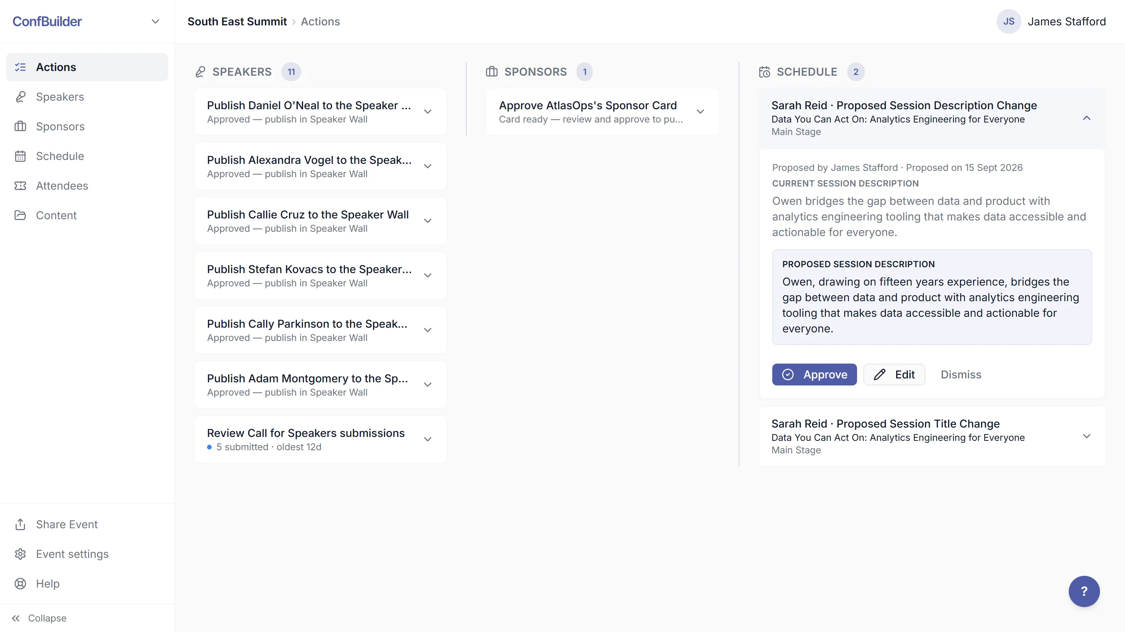Click the Content folder icon in sidebar
Image resolution: width=1125 pixels, height=632 pixels.
click(x=20, y=215)
